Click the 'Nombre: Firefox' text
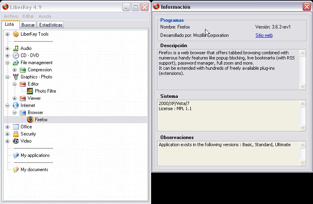 (x=175, y=27)
